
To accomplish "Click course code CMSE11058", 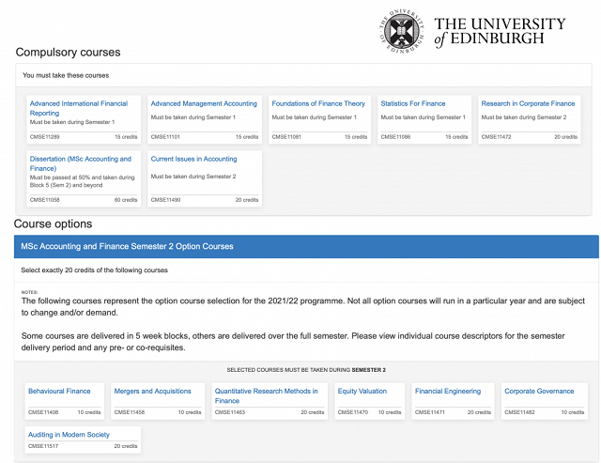I will point(44,200).
